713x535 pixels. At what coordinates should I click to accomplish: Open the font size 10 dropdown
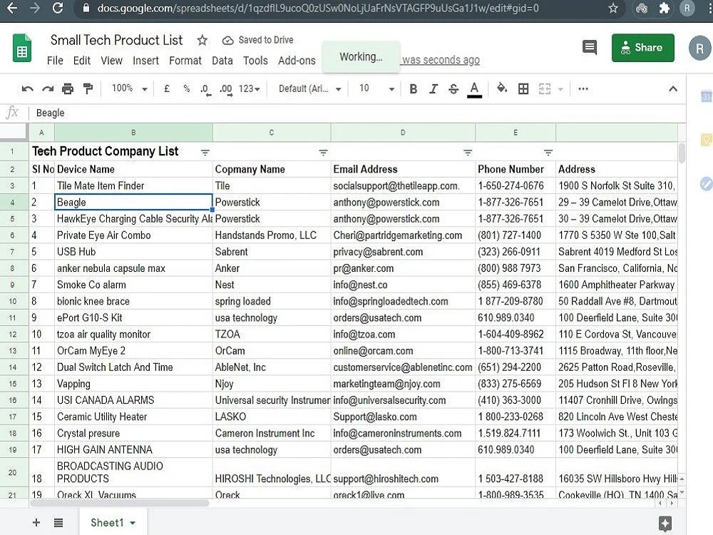pos(376,88)
